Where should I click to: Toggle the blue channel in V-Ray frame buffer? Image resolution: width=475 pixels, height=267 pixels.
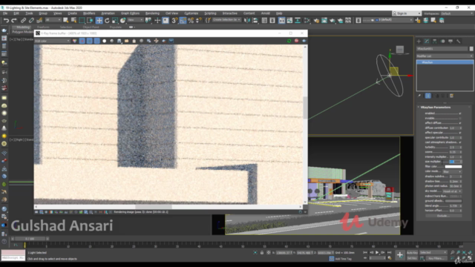tap(97, 41)
